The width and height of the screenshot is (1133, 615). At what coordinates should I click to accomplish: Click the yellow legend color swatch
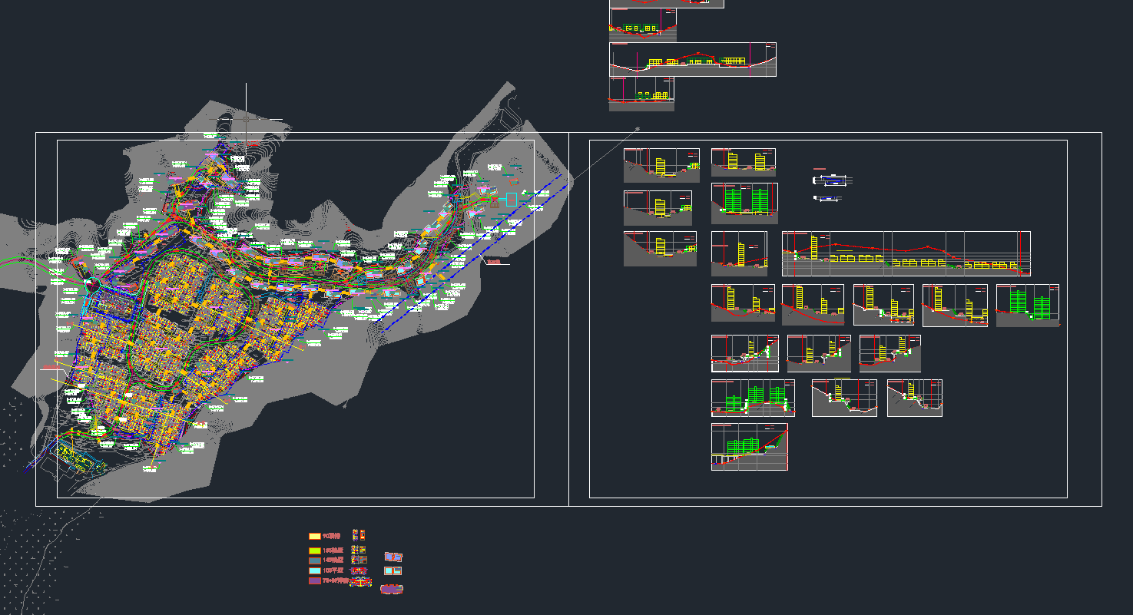[x=314, y=536]
